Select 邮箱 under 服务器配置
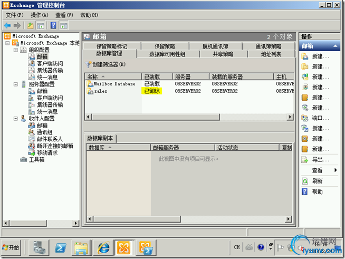Image resolution: width=345 pixels, height=259 pixels. click(x=42, y=91)
